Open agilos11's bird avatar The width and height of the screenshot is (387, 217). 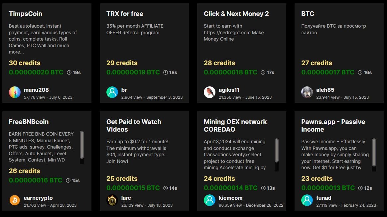pos(209,92)
